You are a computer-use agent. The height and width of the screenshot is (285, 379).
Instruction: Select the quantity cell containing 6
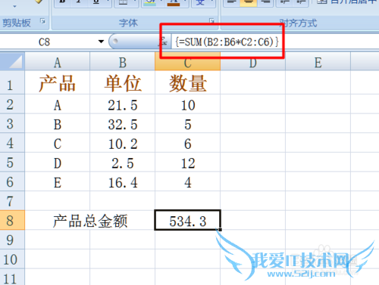coord(187,143)
